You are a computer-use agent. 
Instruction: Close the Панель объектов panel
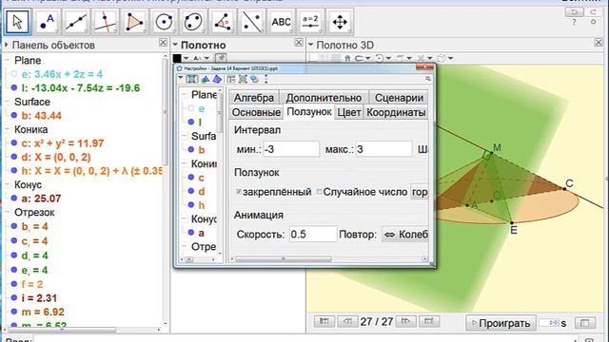coord(163,42)
